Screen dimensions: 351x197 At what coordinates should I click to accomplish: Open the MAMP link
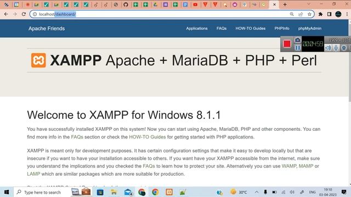coord(306,166)
